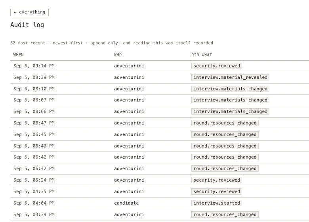Click the WHO column header
Screen dimensions: 309x222
(x=118, y=55)
